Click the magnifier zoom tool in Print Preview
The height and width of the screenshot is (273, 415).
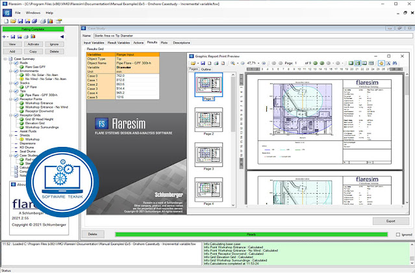233,63
